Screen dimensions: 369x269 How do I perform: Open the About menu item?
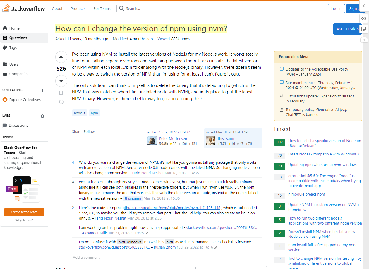click(57, 8)
